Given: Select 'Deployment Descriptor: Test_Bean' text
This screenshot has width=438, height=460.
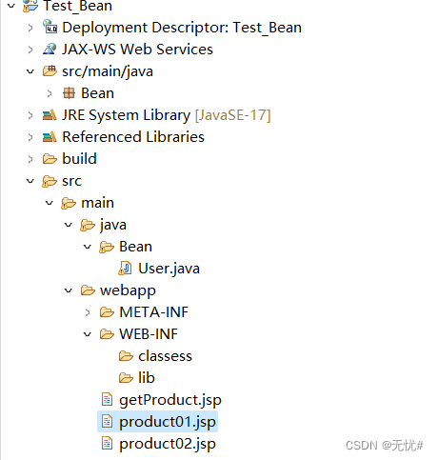Looking at the screenshot, I should 182,28.
